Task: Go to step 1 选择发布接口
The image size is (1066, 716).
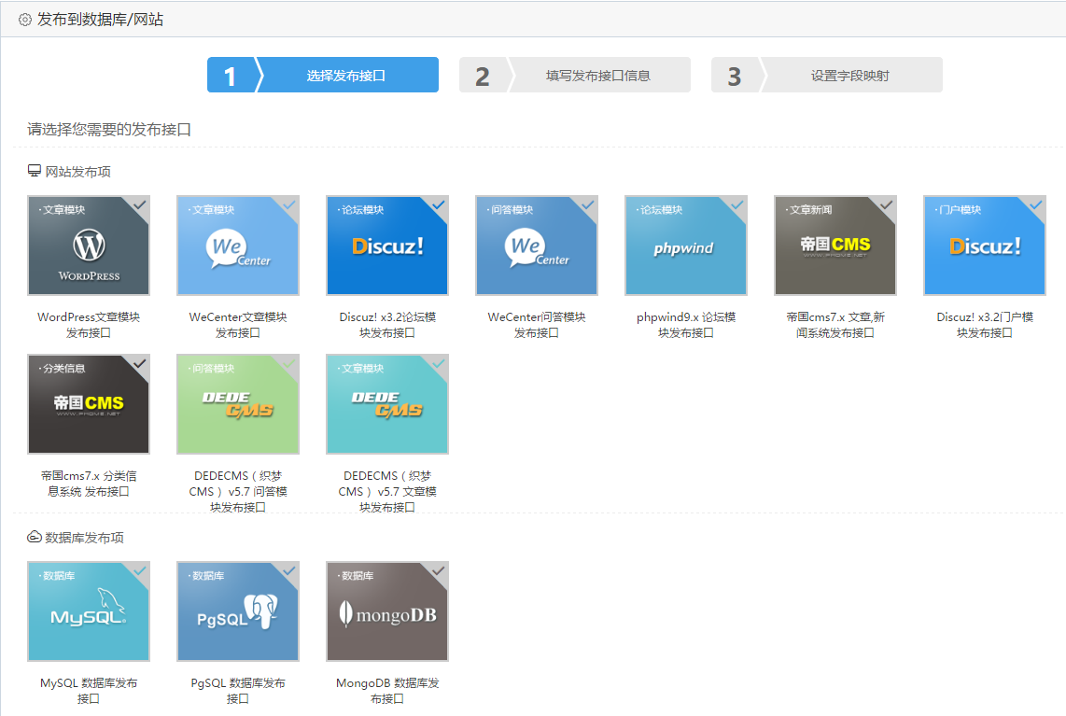Action: coord(323,75)
